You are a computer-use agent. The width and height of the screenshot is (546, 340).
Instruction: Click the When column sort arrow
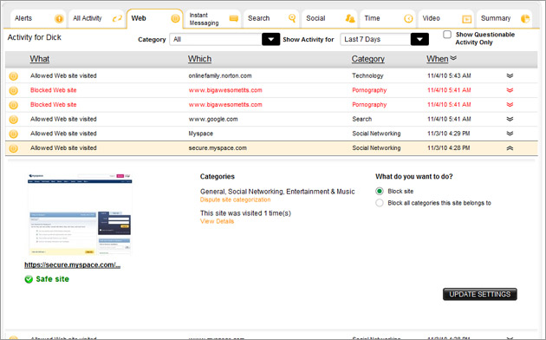pos(453,58)
